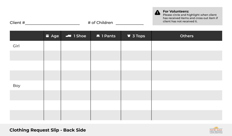232x136 pixels.
Task: Click the Boy row label
Action: [17, 86]
